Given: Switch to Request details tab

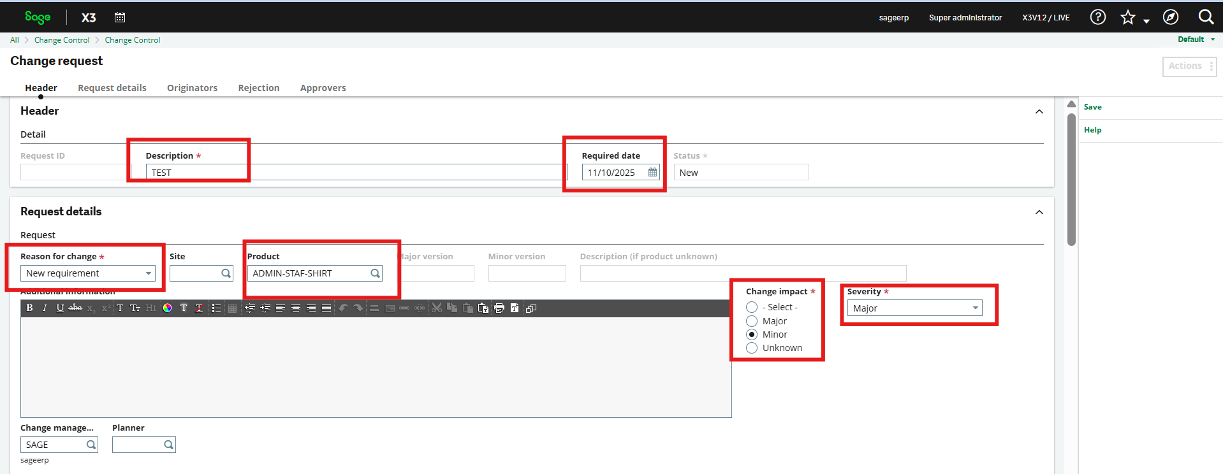Looking at the screenshot, I should coord(112,88).
